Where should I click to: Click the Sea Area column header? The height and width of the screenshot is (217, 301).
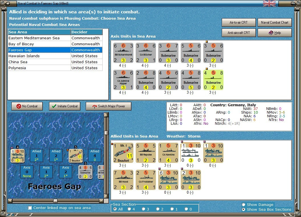39,32
